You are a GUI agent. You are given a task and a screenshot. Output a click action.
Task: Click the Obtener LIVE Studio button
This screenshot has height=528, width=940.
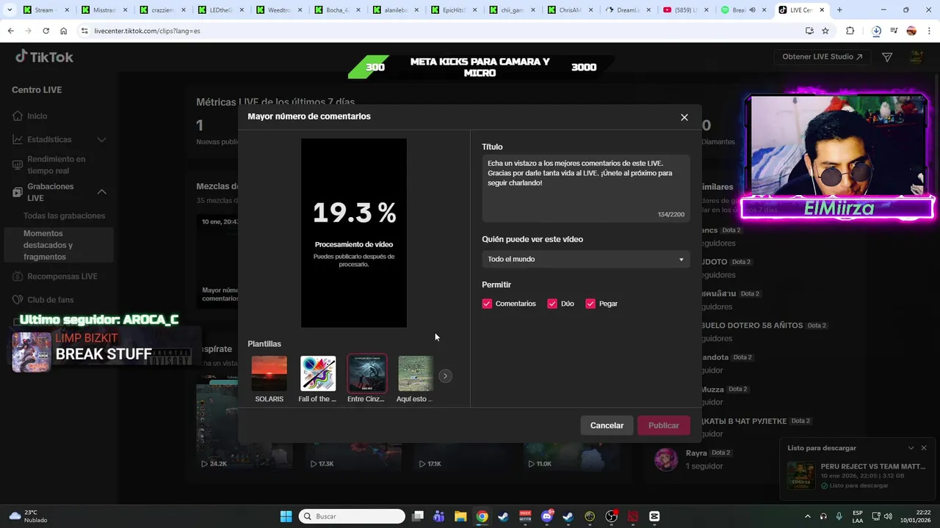pos(822,56)
